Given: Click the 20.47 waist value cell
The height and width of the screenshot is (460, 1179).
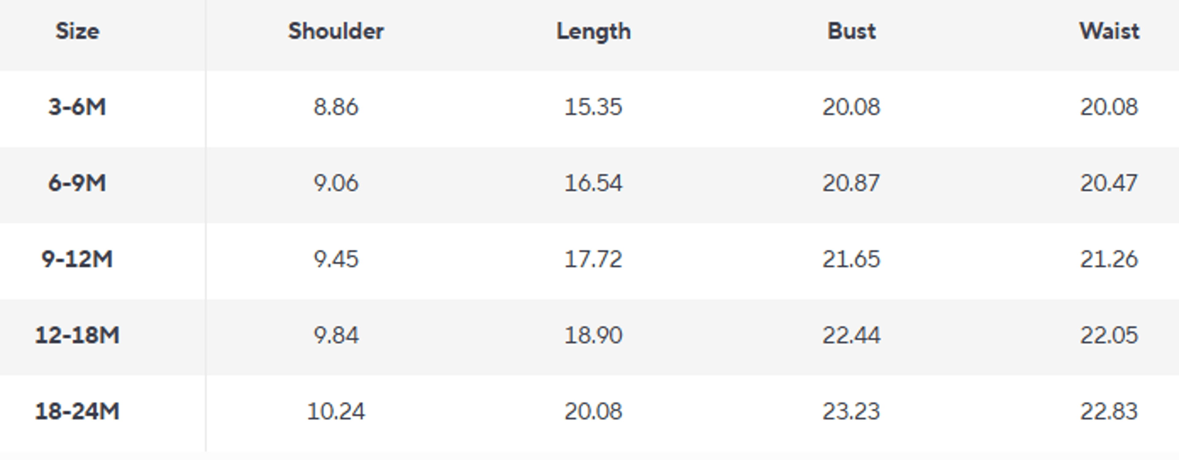Looking at the screenshot, I should click(x=1109, y=183).
